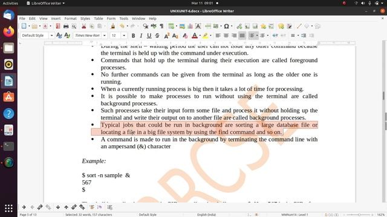
Task: Click the Insert Footnote icon
Action: point(247,26)
